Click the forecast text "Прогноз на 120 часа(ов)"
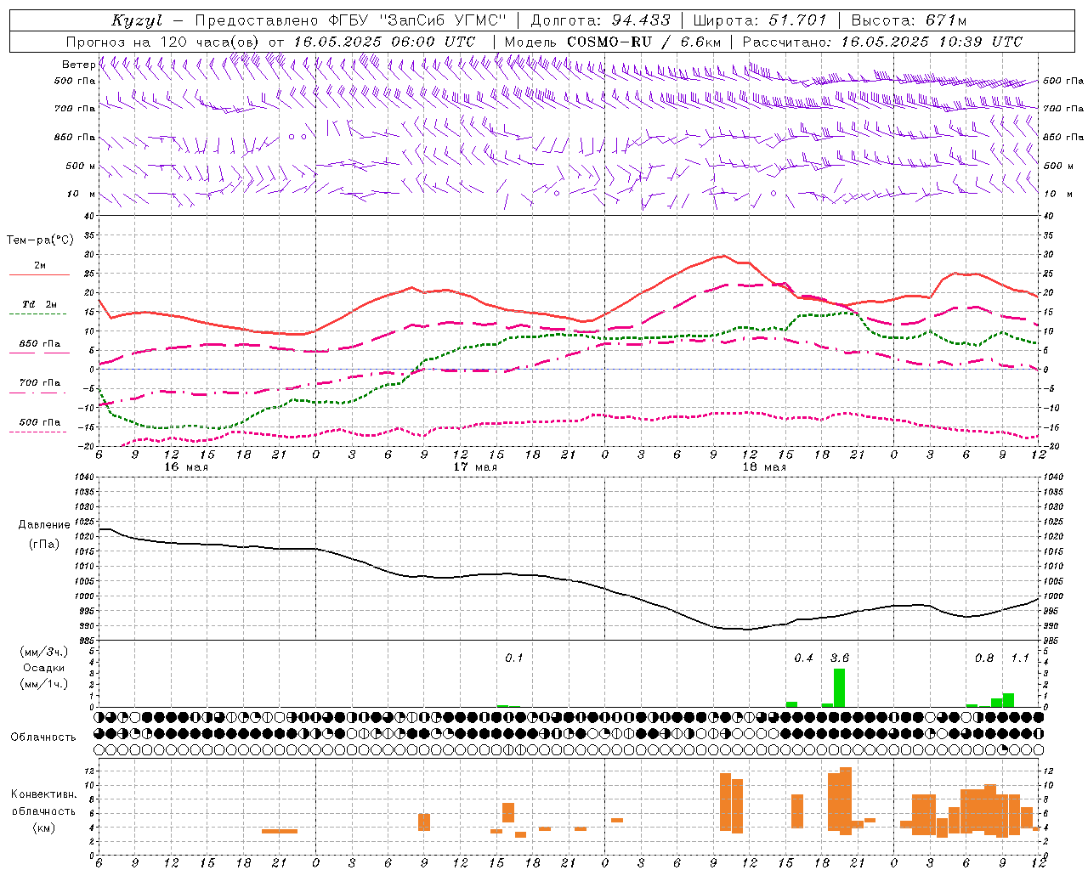 (x=164, y=42)
